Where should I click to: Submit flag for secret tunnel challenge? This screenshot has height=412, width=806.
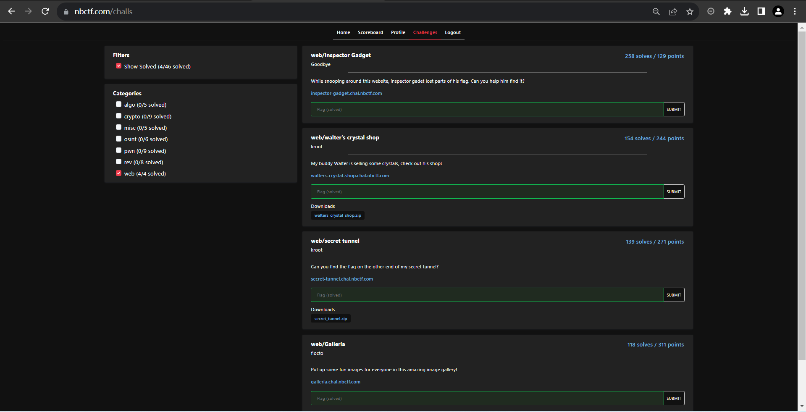click(x=674, y=295)
